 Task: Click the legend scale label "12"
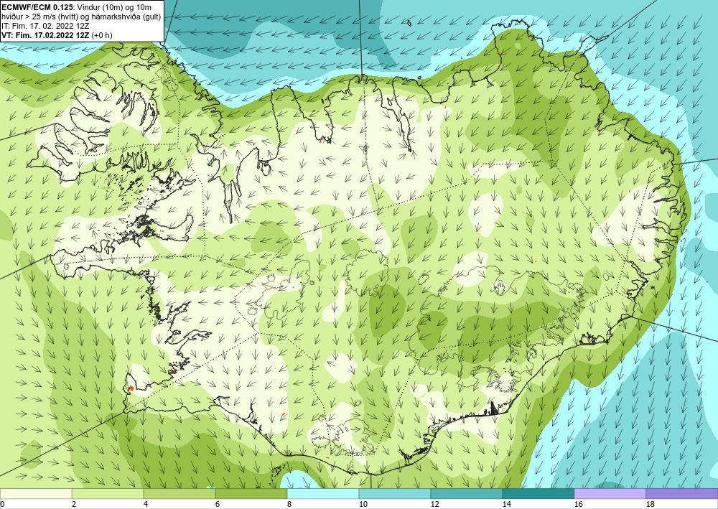coord(434,505)
